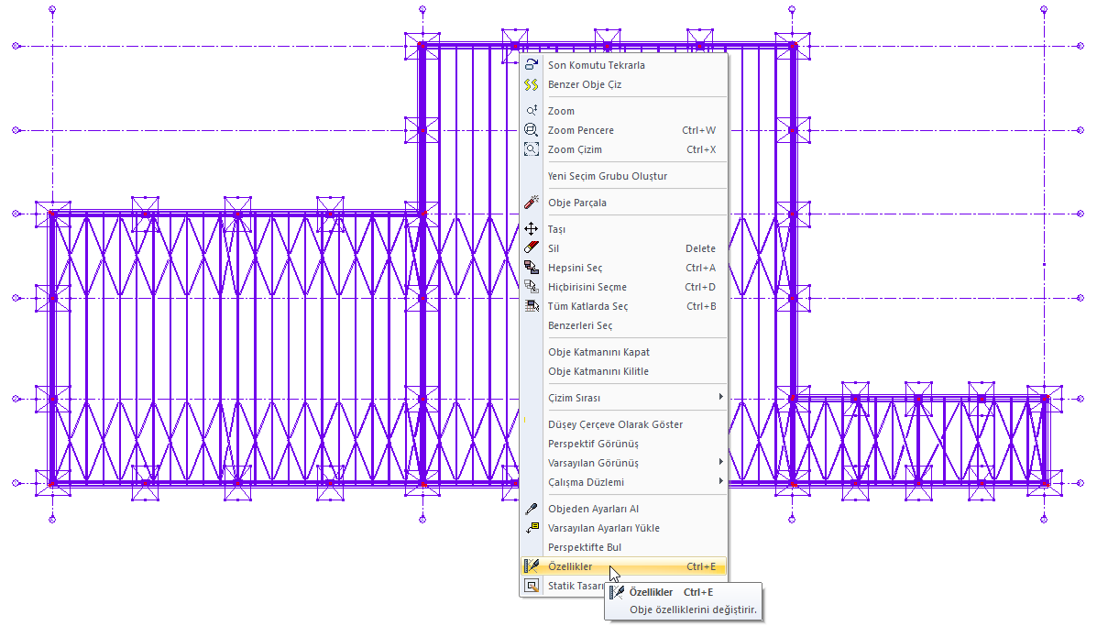Click the Hiçbirisini Seçme deselect icon
The height and width of the screenshot is (626, 1097).
click(532, 287)
